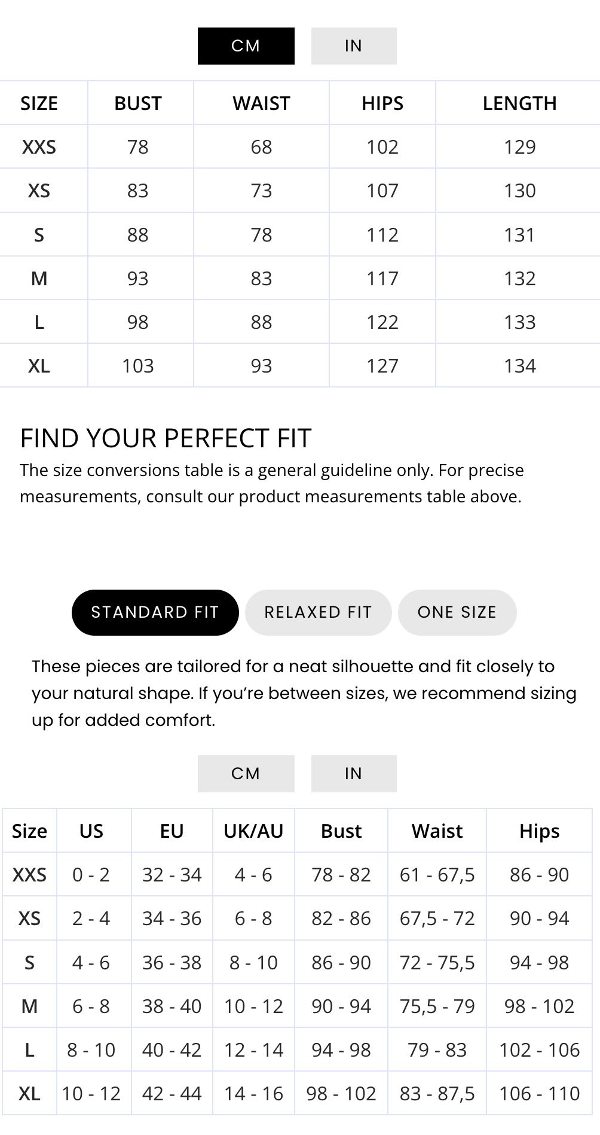Click the hips value 117 for size M
The width and height of the screenshot is (600, 1135).
(382, 279)
